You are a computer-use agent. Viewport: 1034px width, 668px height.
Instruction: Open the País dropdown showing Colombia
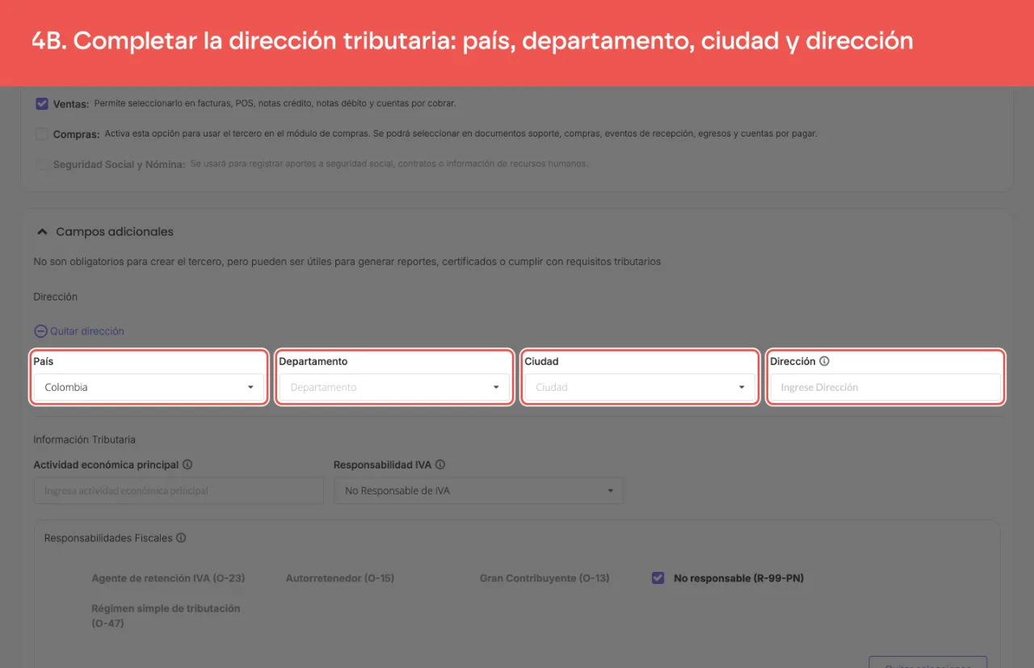pos(149,387)
